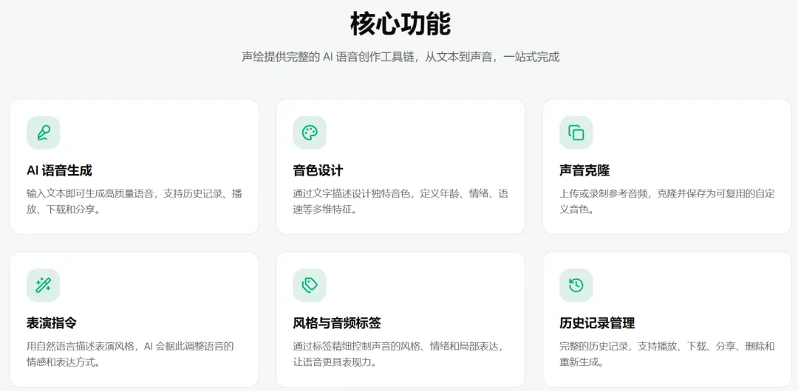
Task: Click the copy icon for 声音克隆
Action: coord(576,133)
